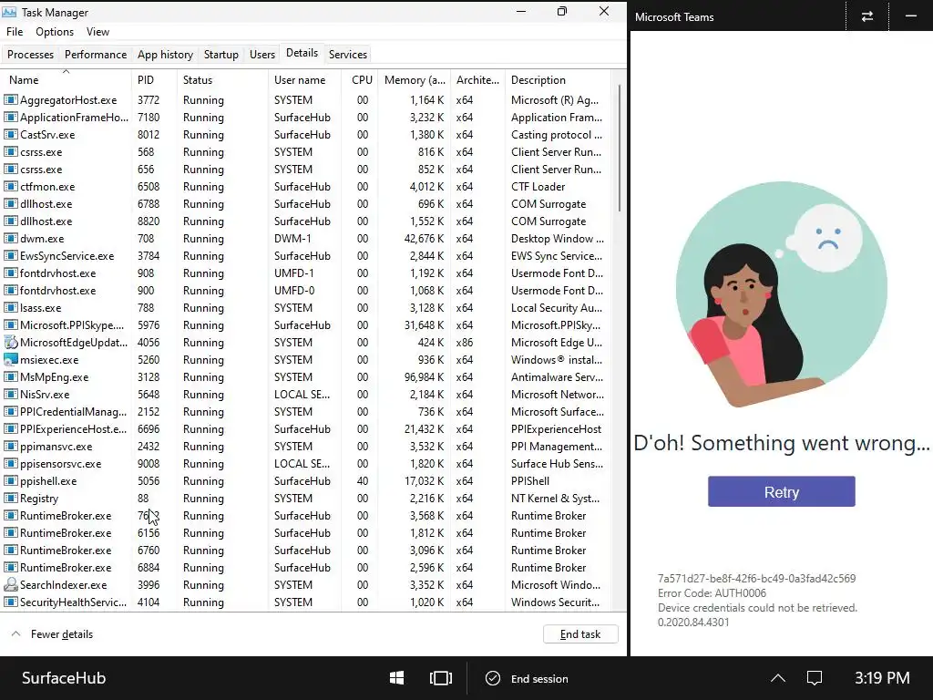Image resolution: width=933 pixels, height=700 pixels.
Task: Switch to the Processes tab
Action: [30, 54]
